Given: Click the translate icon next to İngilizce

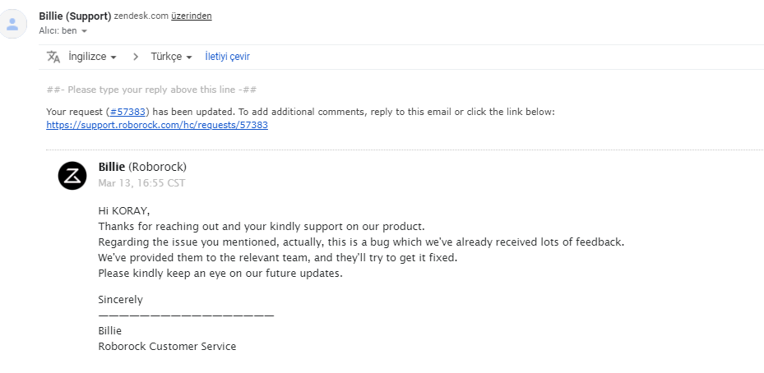Looking at the screenshot, I should pos(53,57).
